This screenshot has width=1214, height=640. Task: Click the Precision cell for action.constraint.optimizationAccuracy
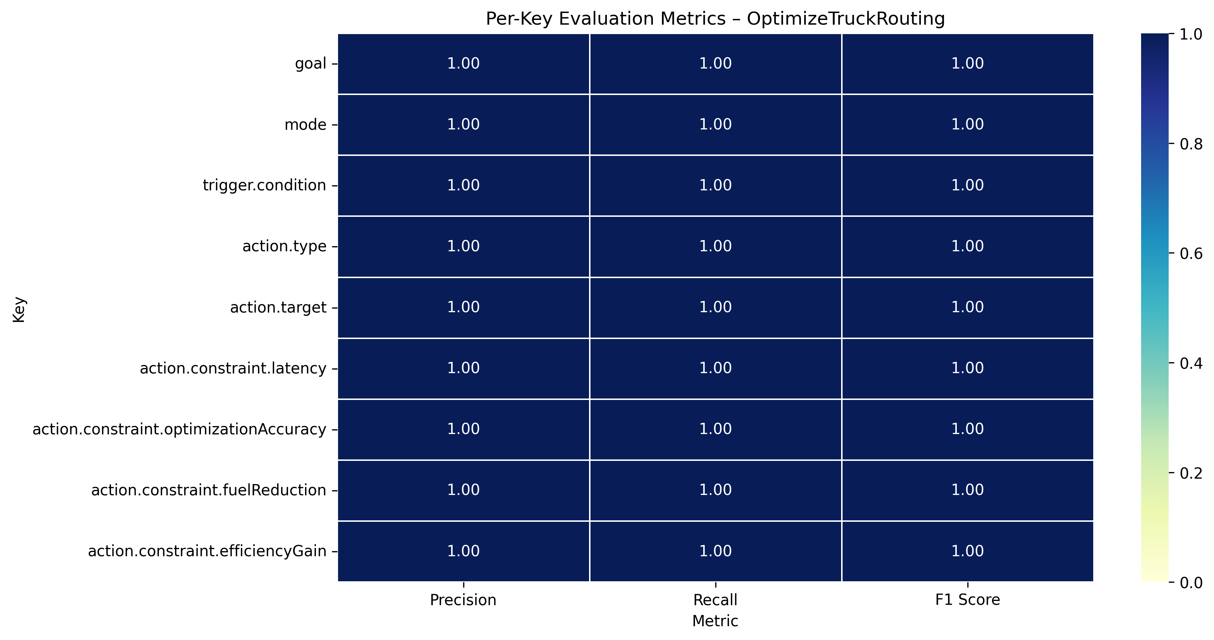pos(463,429)
